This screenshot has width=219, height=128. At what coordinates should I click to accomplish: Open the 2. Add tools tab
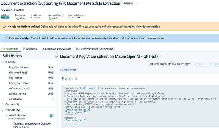pyautogui.click(x=30, y=49)
